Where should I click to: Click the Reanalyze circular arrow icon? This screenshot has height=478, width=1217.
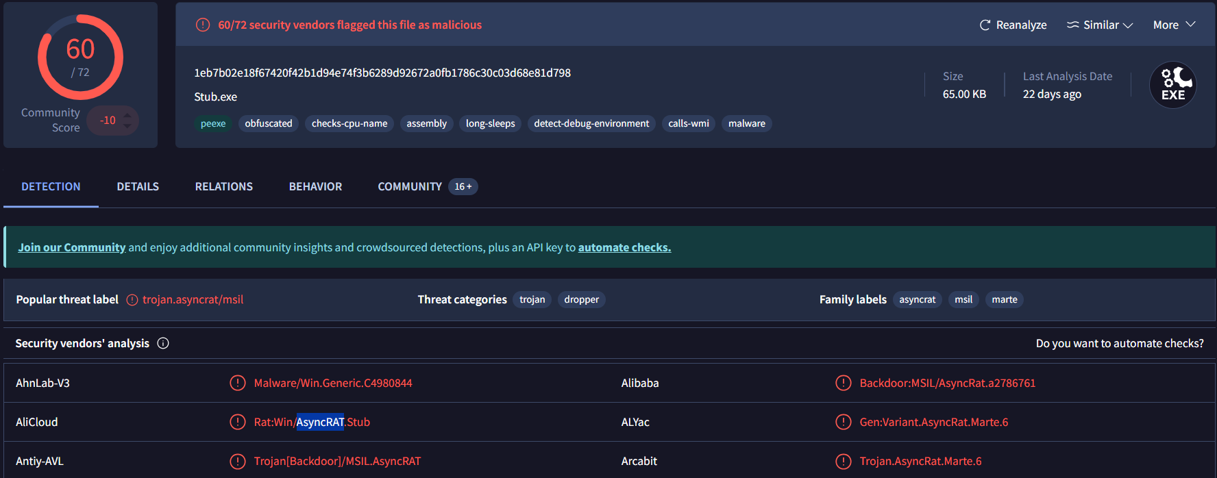[x=985, y=25]
